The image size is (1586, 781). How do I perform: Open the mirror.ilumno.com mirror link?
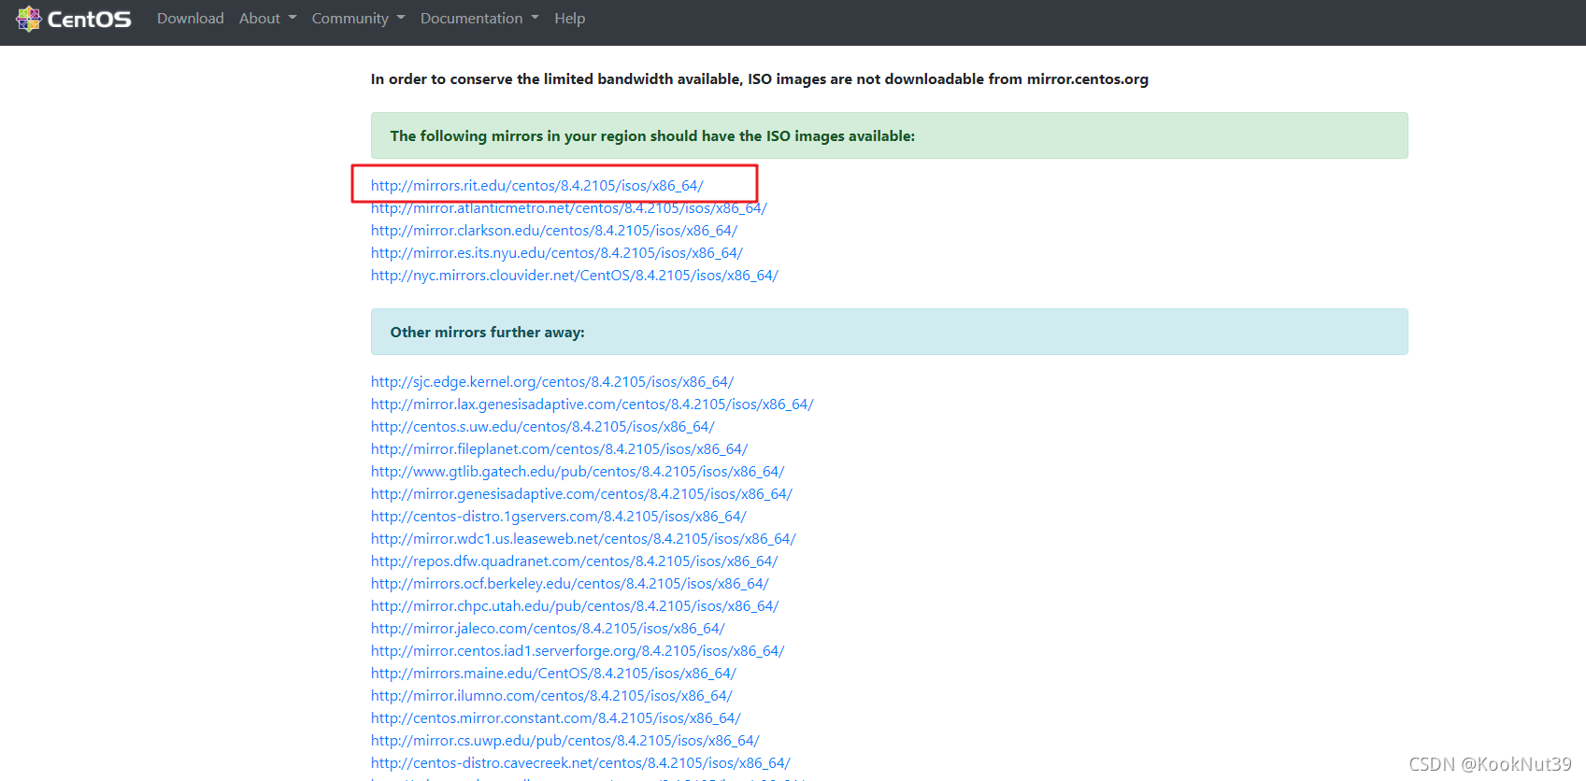(551, 696)
